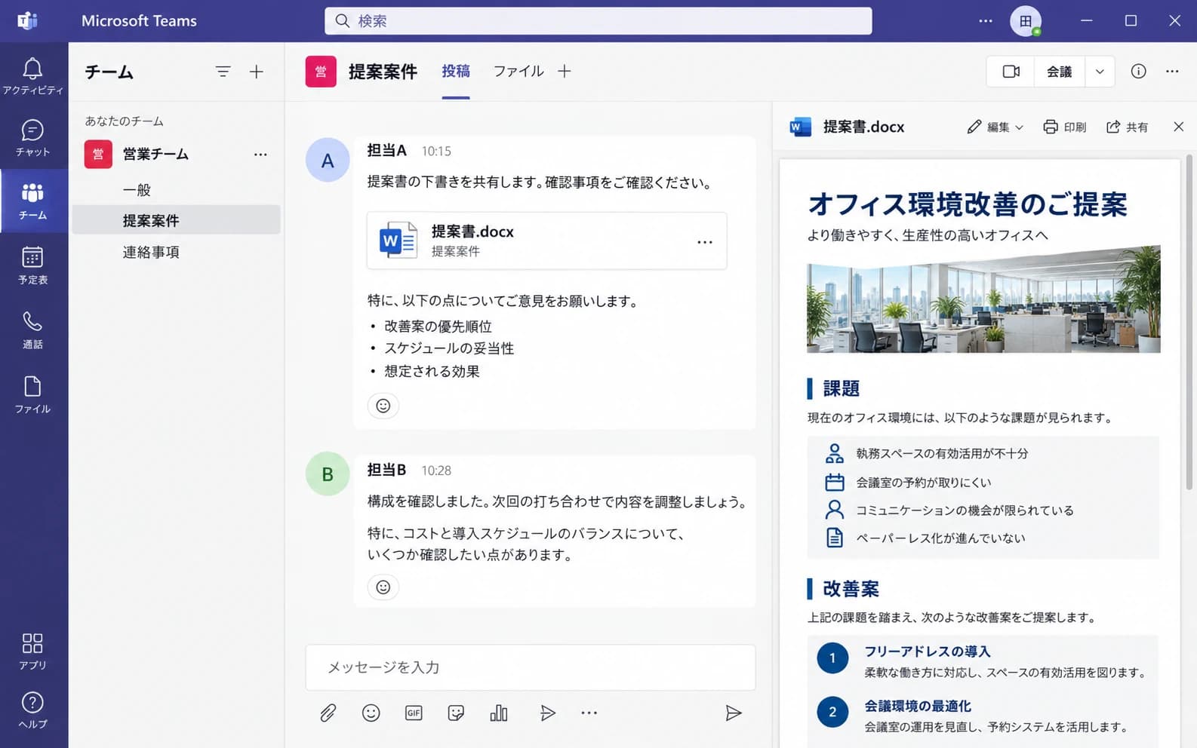Open the 編集 dropdown in the document panel
The height and width of the screenshot is (748, 1197).
995,127
